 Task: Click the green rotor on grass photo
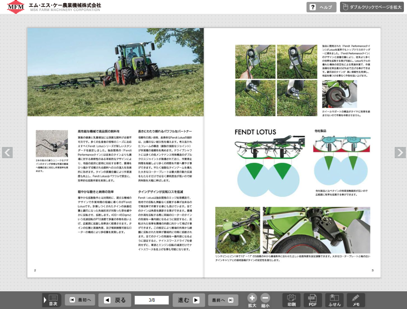pos(238,230)
